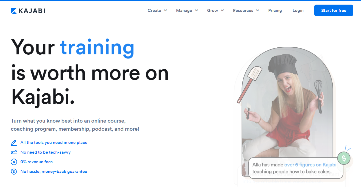
Task: Click the Alla testimonial caption card
Action: click(296, 168)
